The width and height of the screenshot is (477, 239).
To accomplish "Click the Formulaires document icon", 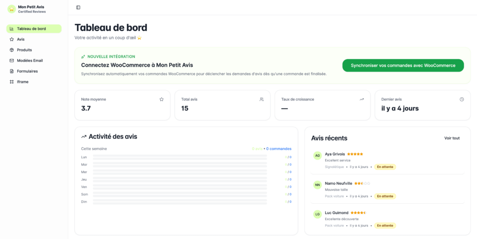I will point(12,71).
